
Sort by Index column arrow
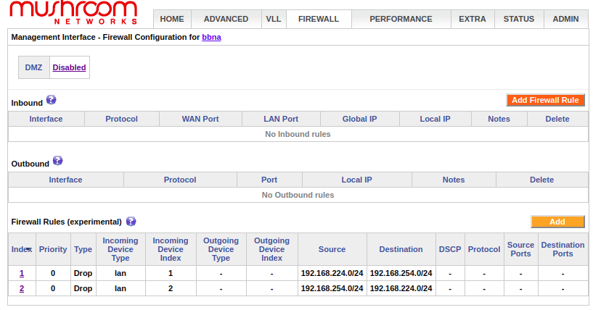tap(29, 249)
